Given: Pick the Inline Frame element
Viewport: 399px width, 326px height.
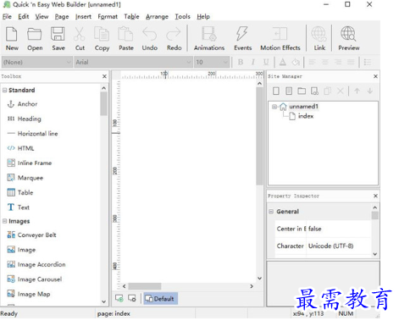Looking at the screenshot, I should click(30, 163).
